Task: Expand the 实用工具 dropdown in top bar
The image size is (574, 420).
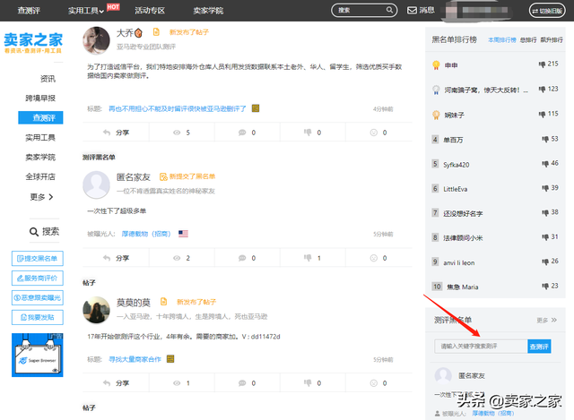Action: 86,11
